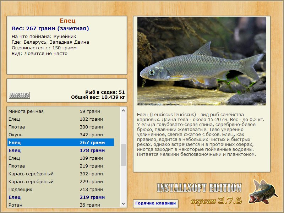
Task: Click the dace fish photo
Action: coord(202,61)
